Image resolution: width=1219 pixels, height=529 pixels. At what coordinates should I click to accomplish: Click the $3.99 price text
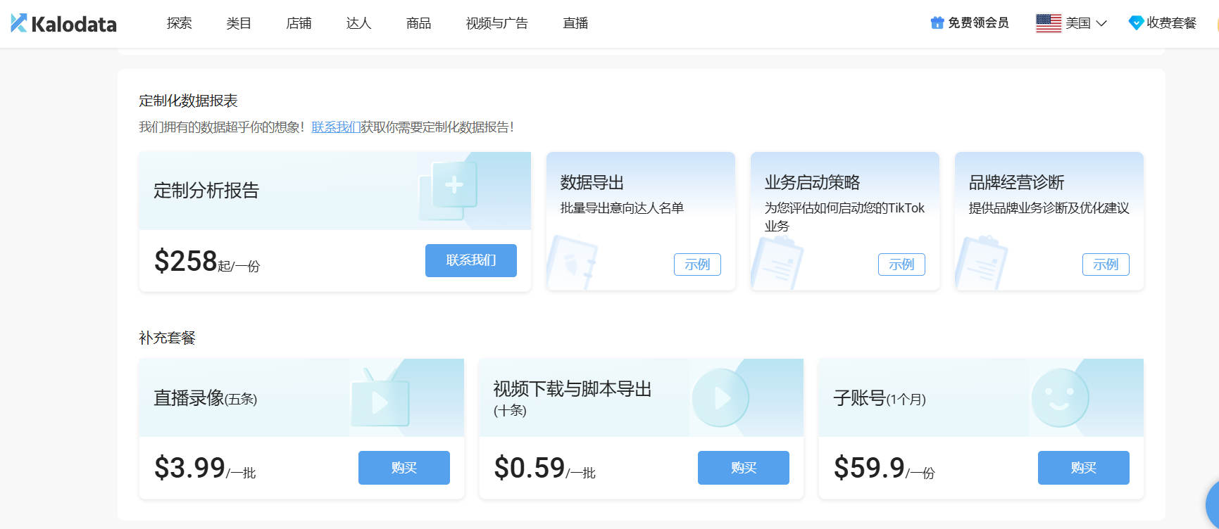pyautogui.click(x=190, y=468)
